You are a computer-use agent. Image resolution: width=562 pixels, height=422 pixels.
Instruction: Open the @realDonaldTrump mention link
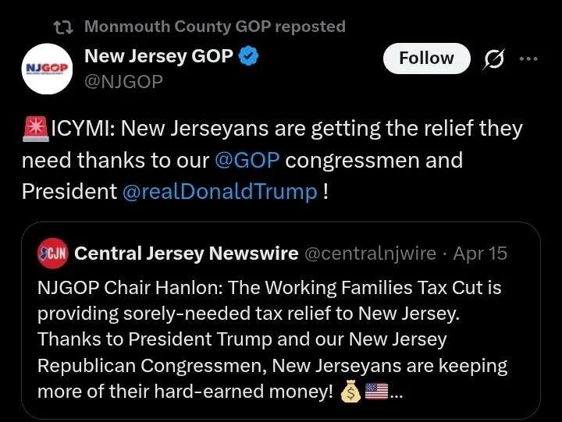pos(220,191)
